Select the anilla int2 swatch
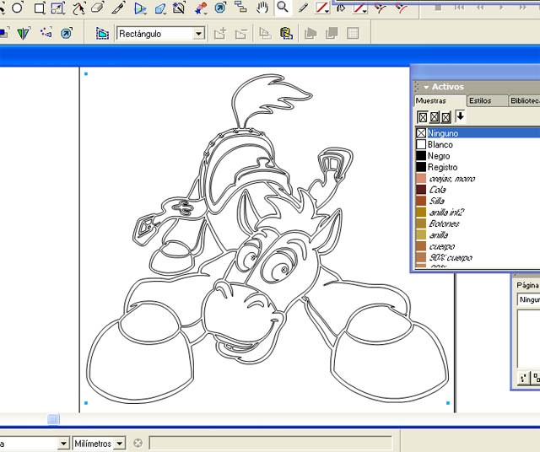Viewport: 540px width, 452px height. point(478,212)
